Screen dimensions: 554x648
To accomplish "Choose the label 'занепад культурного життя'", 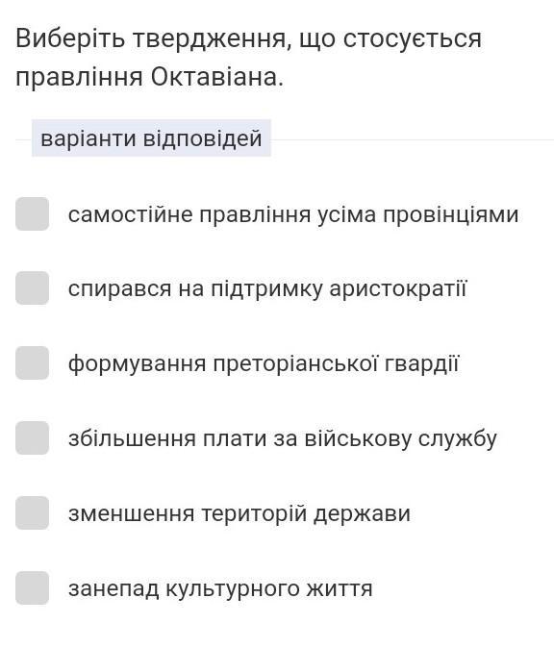I will pos(220,589).
